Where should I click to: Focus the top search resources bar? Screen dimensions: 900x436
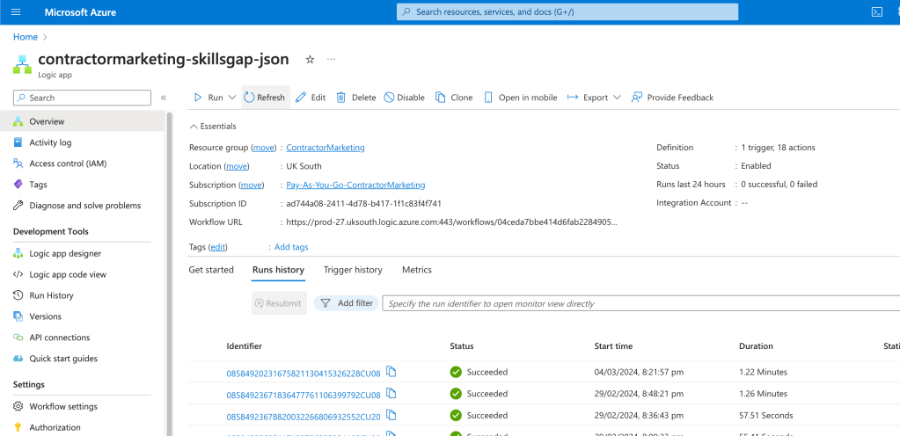point(567,12)
